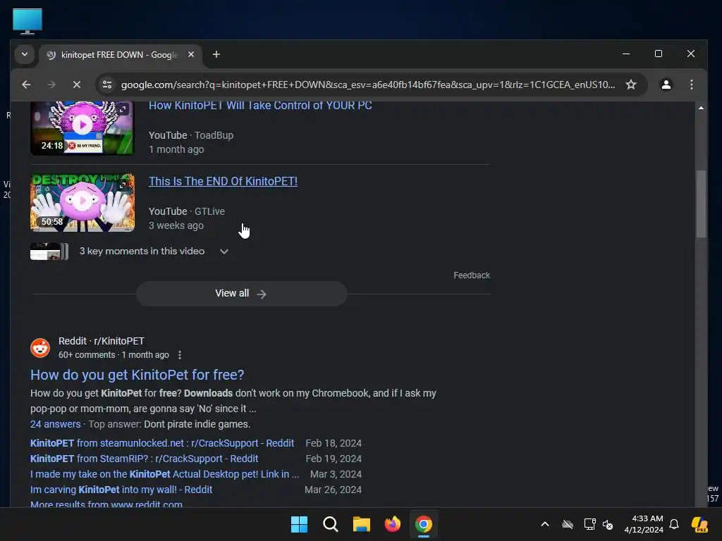Click the View all button
This screenshot has height=541, width=722.
point(241,294)
